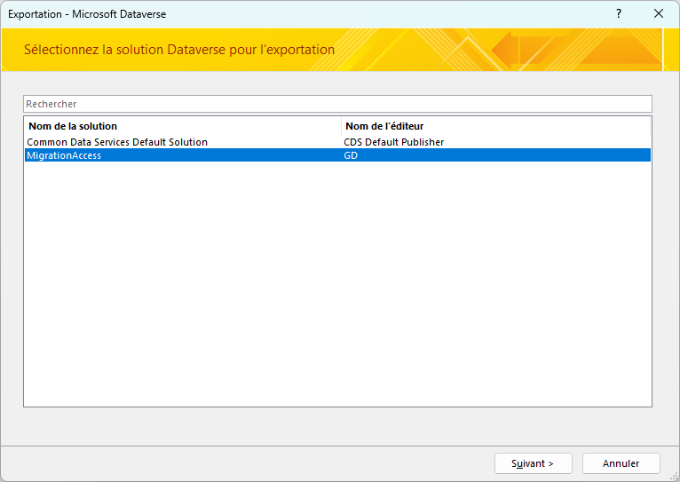Cancel export with Annuler button
Viewport: 680px width, 482px height.
621,463
